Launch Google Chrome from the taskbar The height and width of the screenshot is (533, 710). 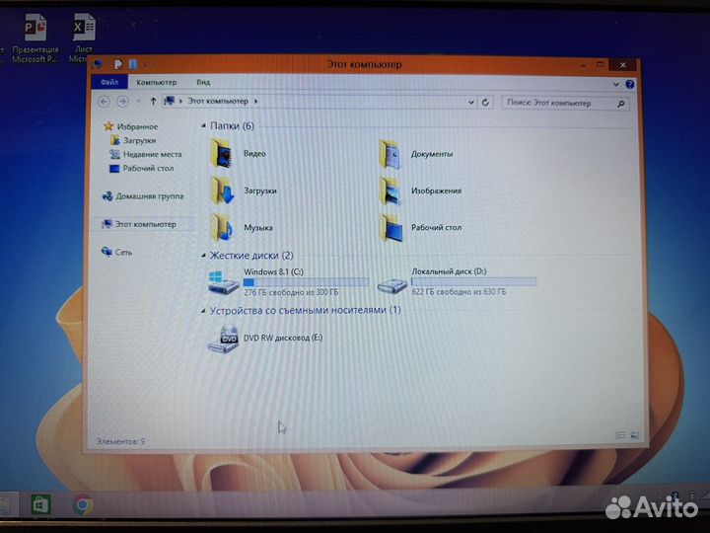(83, 505)
